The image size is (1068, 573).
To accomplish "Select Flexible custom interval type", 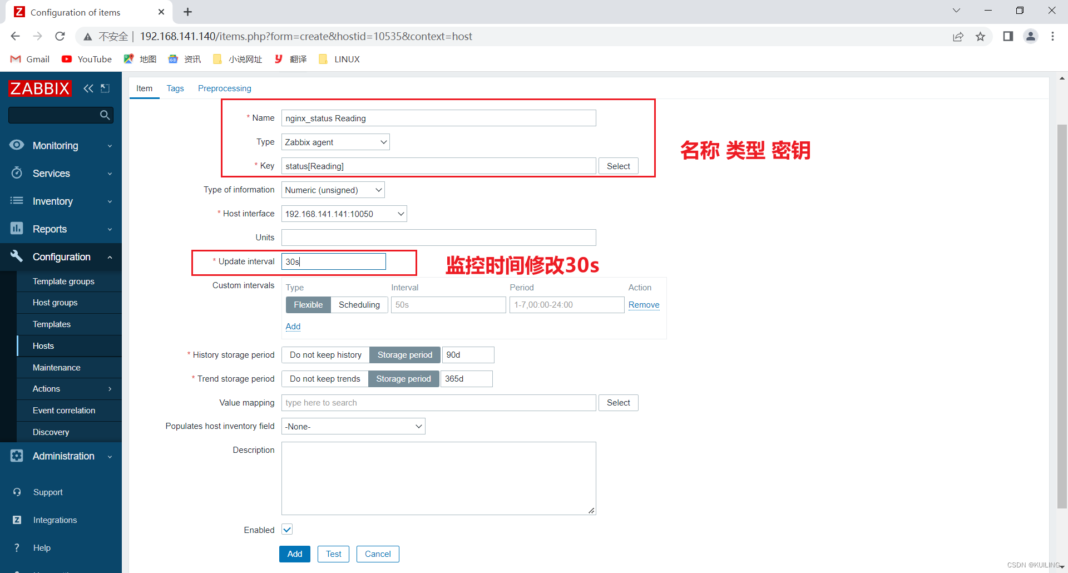I will pyautogui.click(x=308, y=305).
